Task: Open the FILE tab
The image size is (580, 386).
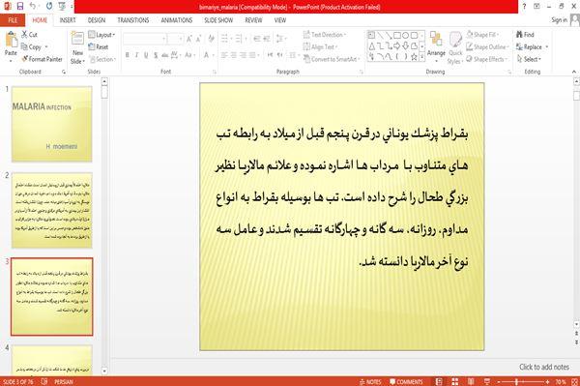Action: point(13,20)
